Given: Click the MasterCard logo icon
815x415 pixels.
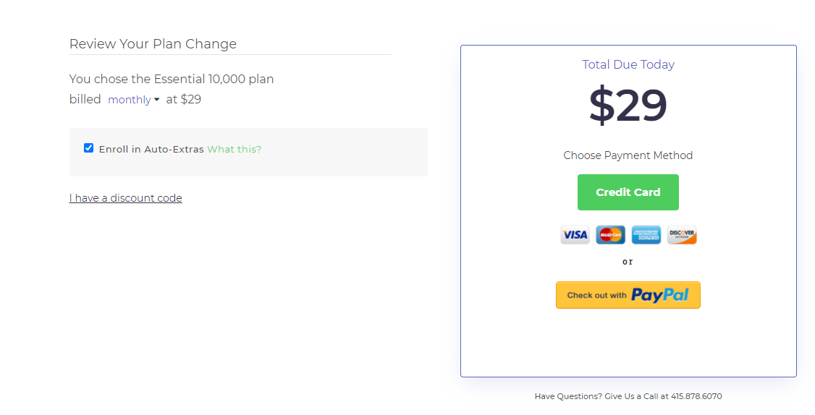Looking at the screenshot, I should click(x=610, y=235).
